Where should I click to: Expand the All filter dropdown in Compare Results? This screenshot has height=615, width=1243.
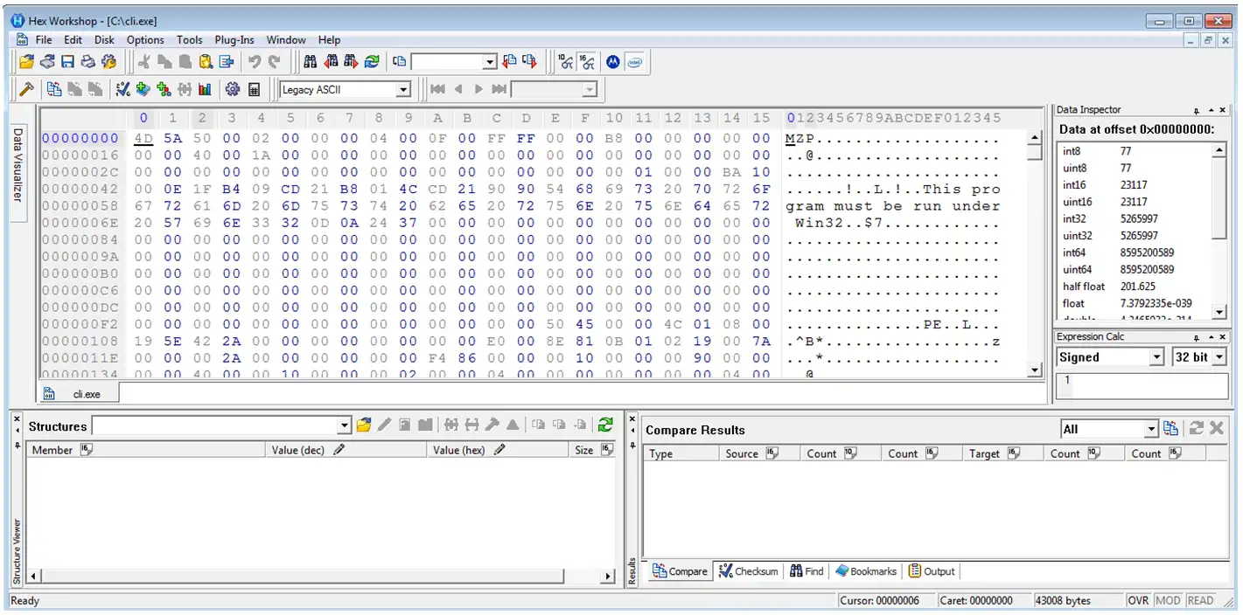coord(1151,429)
